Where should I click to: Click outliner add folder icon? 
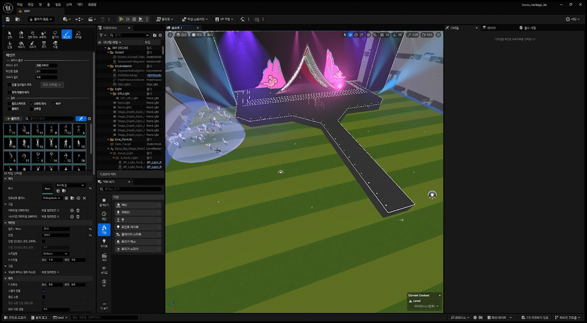coord(155,35)
